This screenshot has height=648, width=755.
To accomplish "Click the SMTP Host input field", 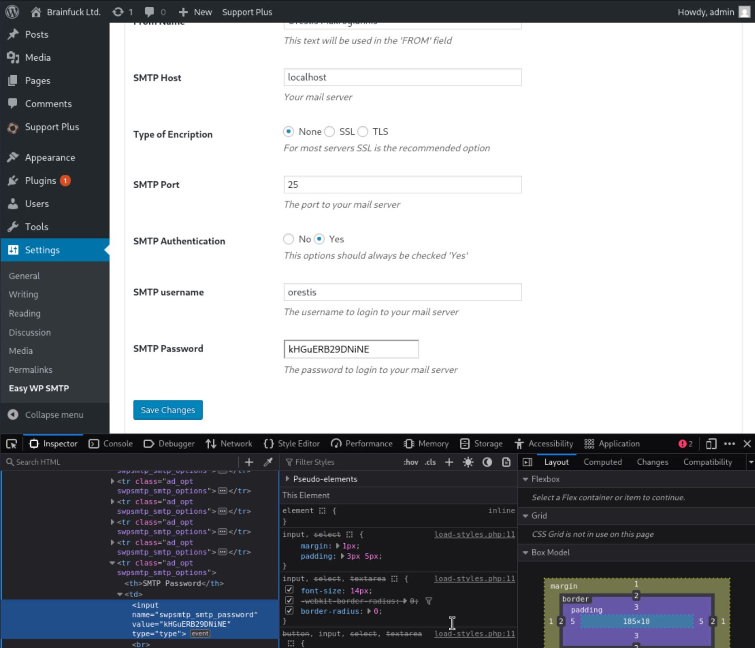I will tap(402, 78).
